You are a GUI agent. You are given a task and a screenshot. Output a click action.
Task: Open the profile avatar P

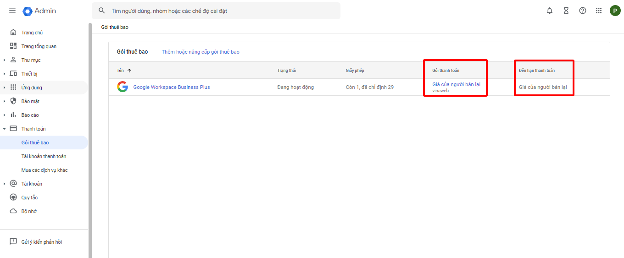coord(615,11)
